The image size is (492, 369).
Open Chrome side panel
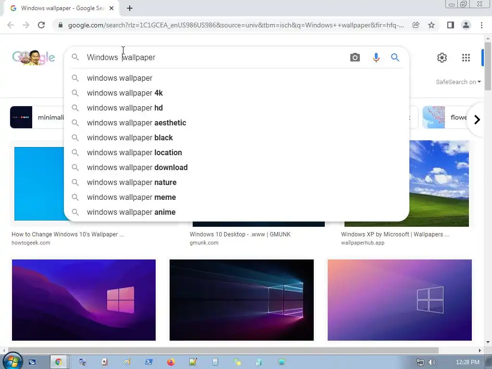[x=451, y=25]
